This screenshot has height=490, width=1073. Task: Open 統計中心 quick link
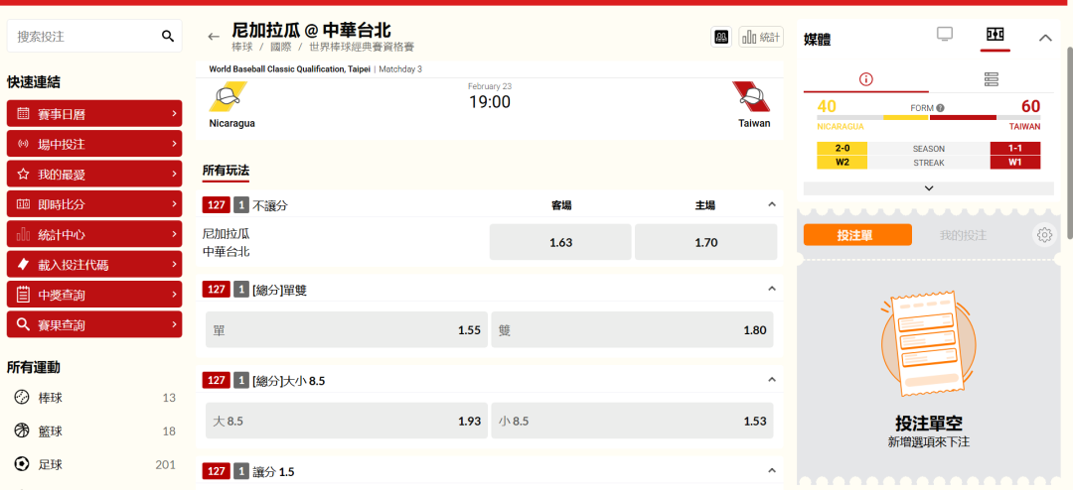[94, 234]
